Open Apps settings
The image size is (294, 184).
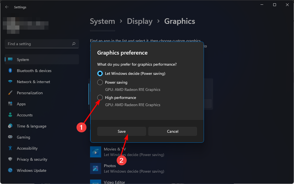(x=42, y=104)
